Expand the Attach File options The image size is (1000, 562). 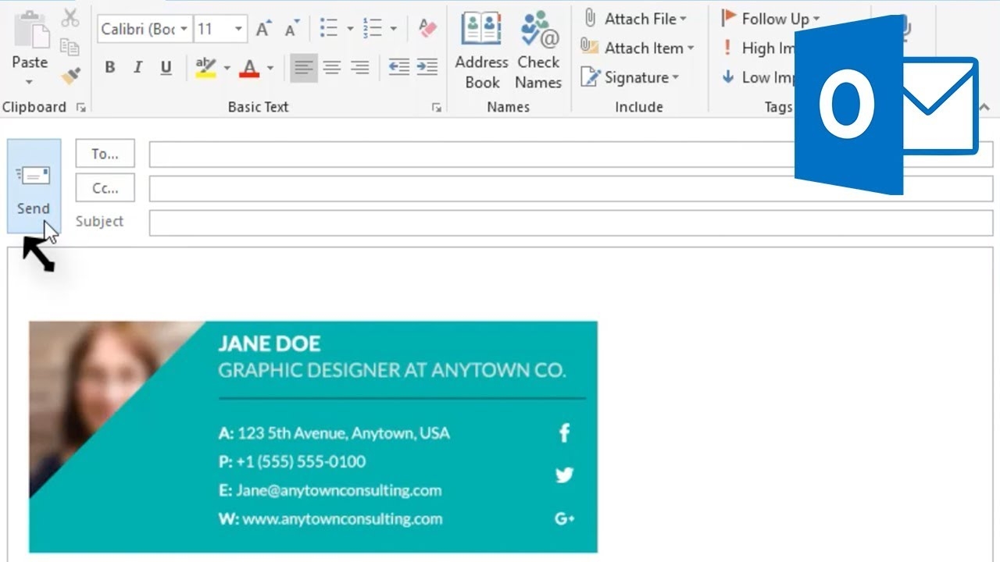pos(682,19)
